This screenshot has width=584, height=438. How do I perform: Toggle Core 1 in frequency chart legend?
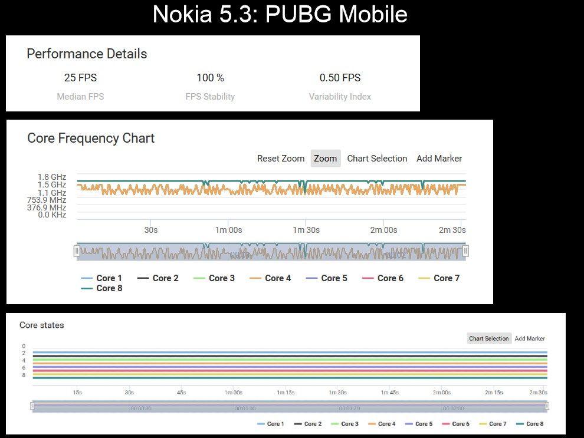(101, 278)
